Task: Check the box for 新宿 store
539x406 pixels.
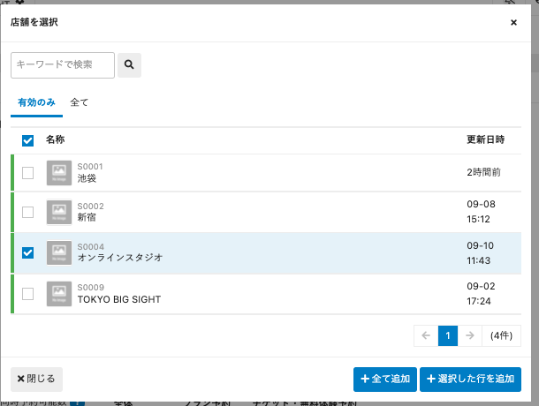Action: pos(28,212)
